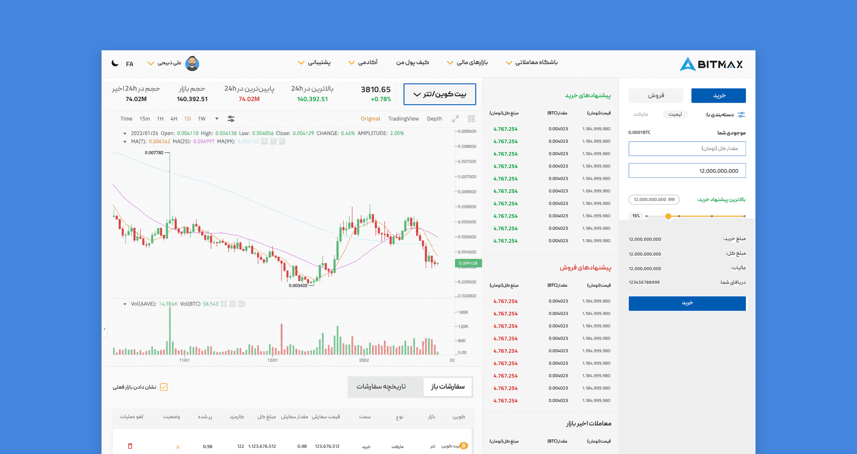Click order status 'باز' in orders table
The height and width of the screenshot is (454, 857).
178,446
